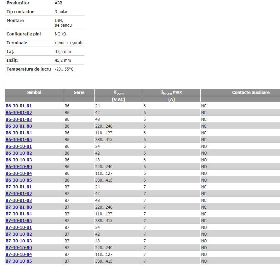Screen dimensions: 280x265
Task: Open the B6-30-01-03 product link
Action: [x=19, y=120]
